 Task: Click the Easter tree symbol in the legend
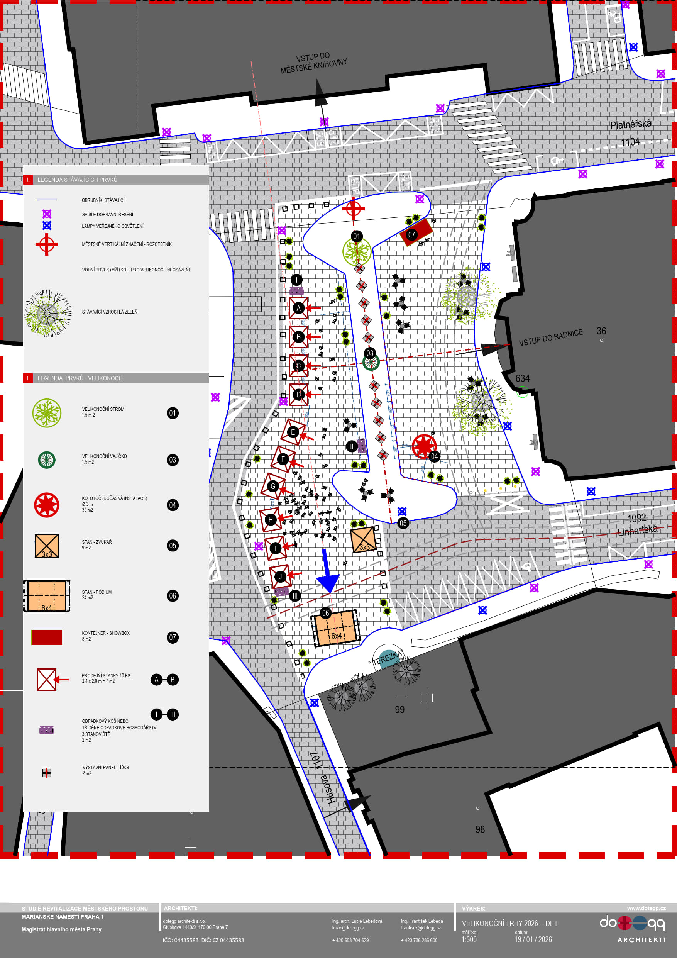coord(47,413)
